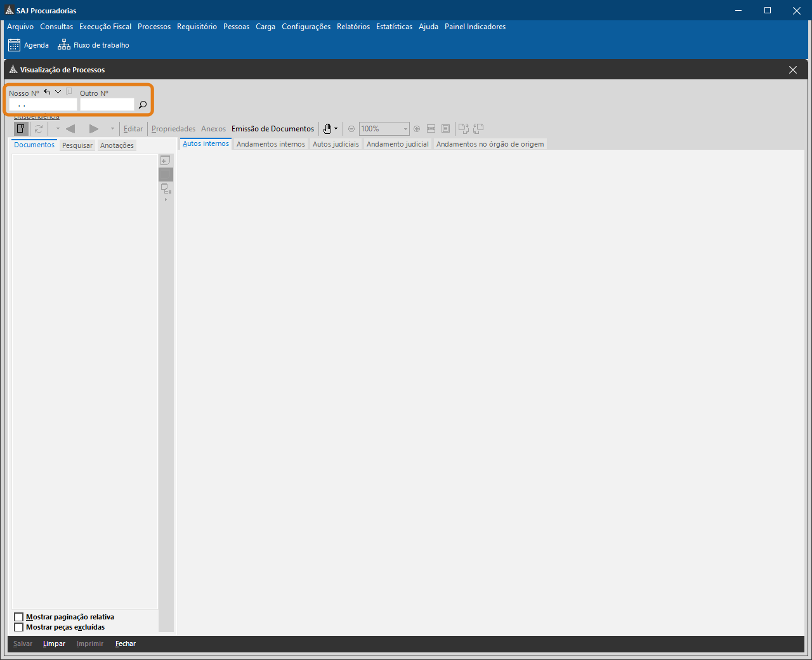The height and width of the screenshot is (660, 812).
Task: Click the zoom out minus icon
Action: click(x=351, y=129)
